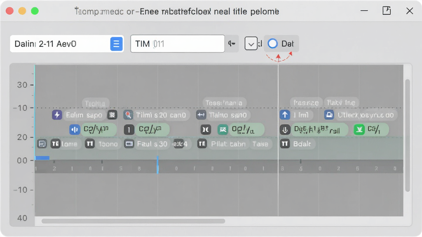This screenshot has width=422, height=237.
Task: Click the small icon right of the TIM field
Action: tap(232, 44)
